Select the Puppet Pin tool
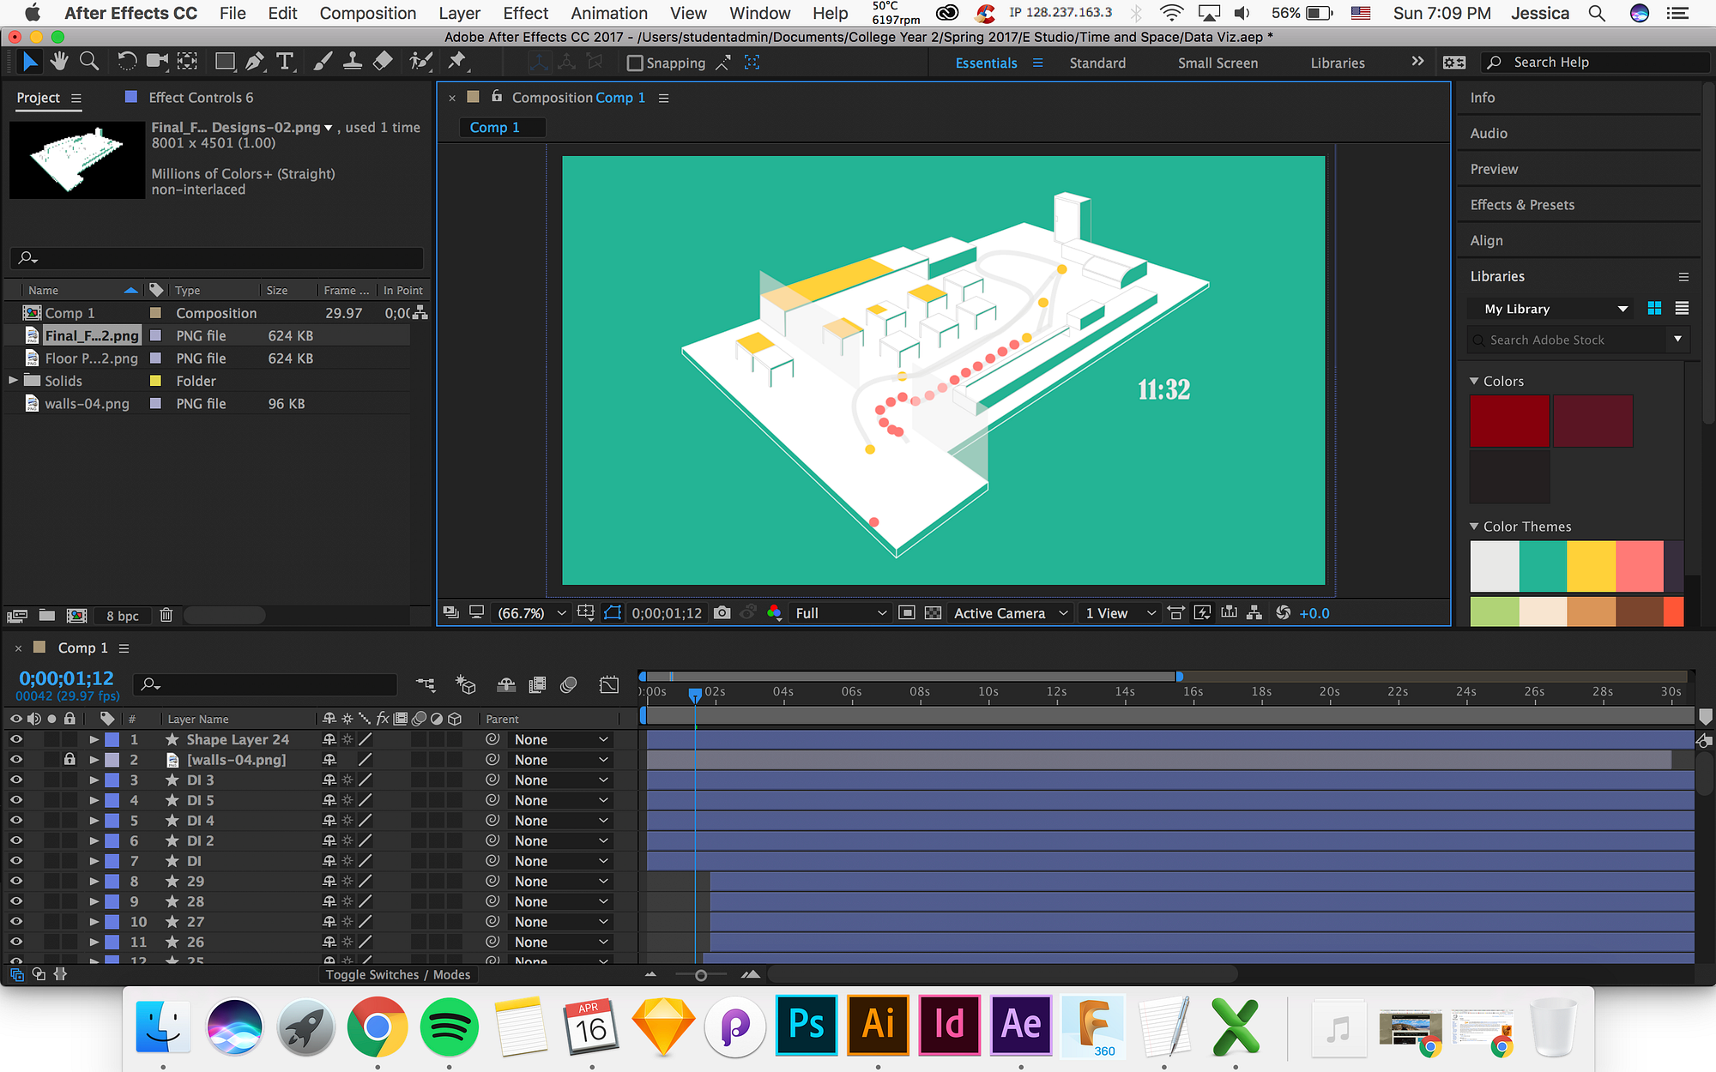The image size is (1716, 1072). (456, 62)
